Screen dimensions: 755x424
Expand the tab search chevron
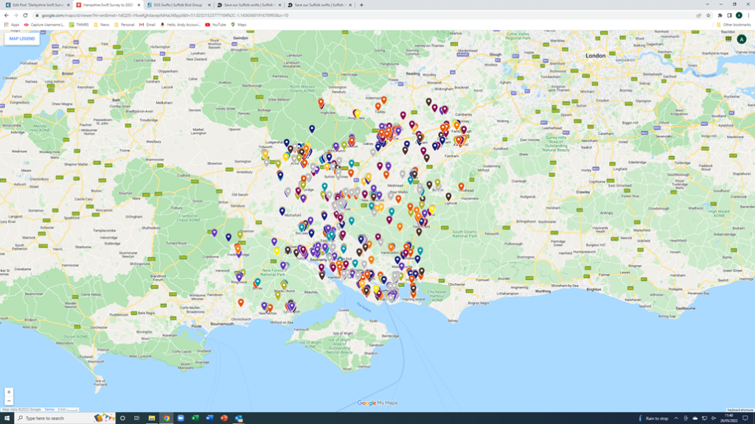[709, 4]
